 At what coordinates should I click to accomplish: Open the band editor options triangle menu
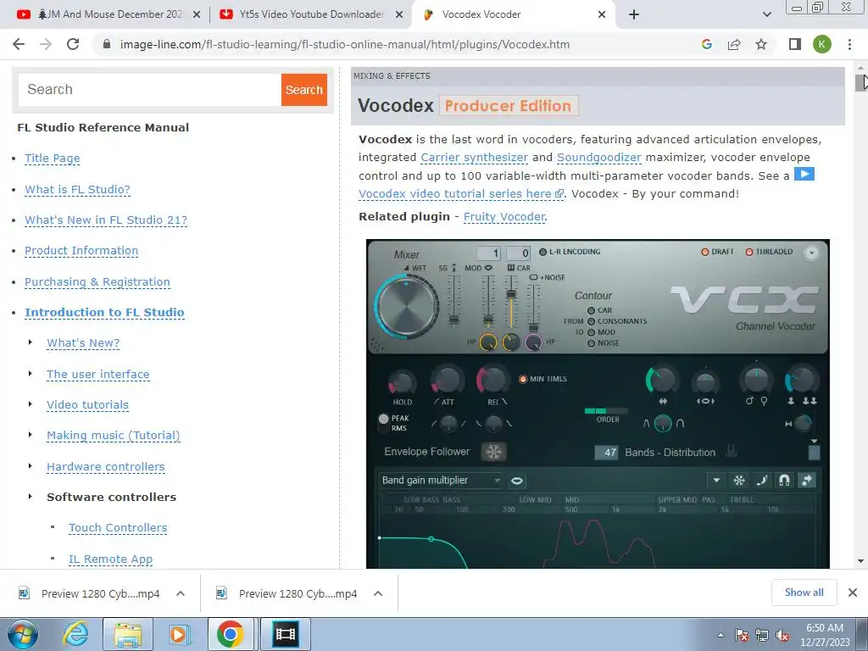(716, 481)
